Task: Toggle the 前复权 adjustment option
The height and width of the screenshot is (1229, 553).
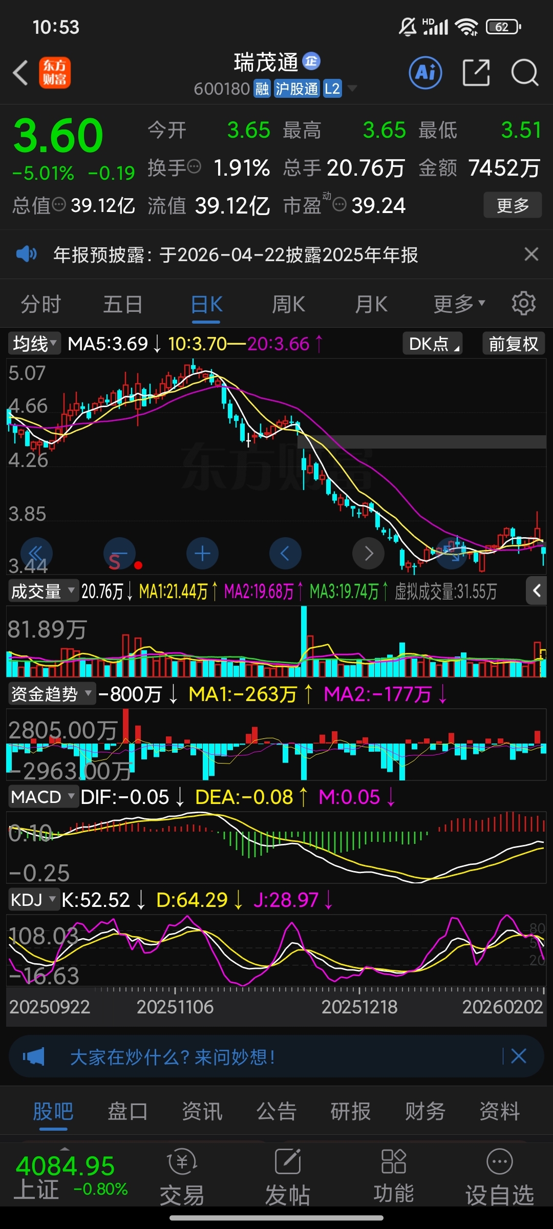Action: click(x=514, y=343)
